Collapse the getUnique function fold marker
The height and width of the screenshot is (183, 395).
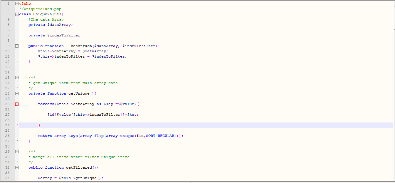tap(17, 93)
